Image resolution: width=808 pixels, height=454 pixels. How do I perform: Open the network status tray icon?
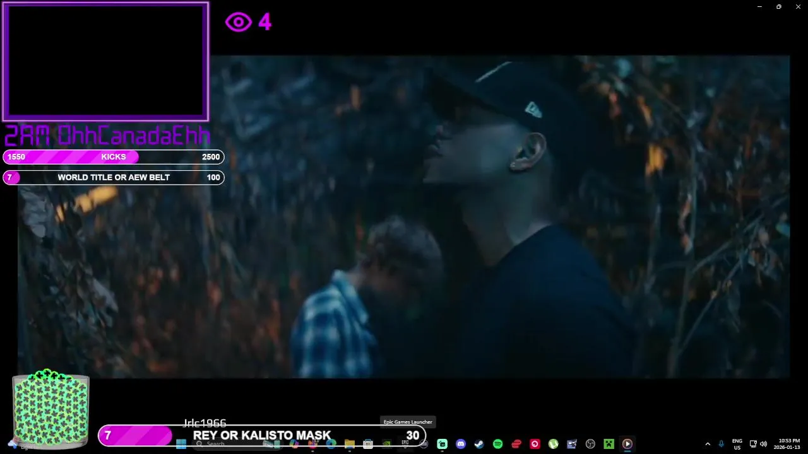click(753, 444)
